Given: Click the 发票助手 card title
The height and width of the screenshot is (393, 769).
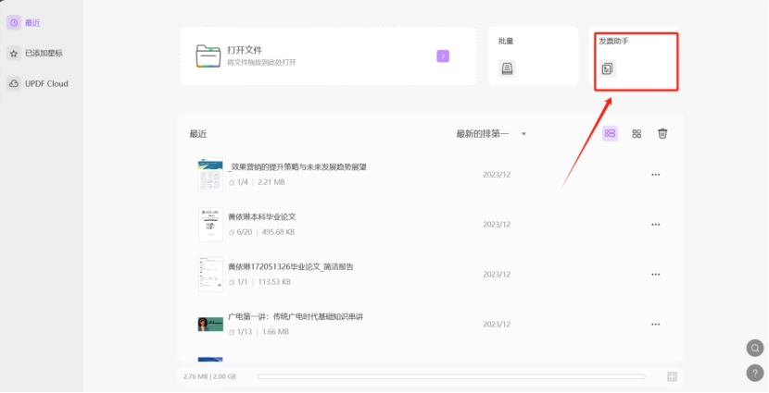Looking at the screenshot, I should coord(613,41).
